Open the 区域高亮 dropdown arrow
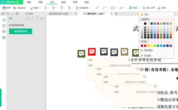This screenshot has height=110, width=178. (90, 8)
